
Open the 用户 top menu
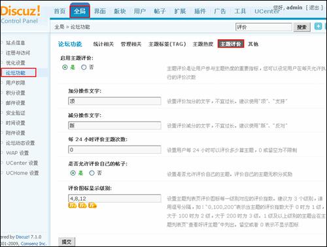(140, 11)
